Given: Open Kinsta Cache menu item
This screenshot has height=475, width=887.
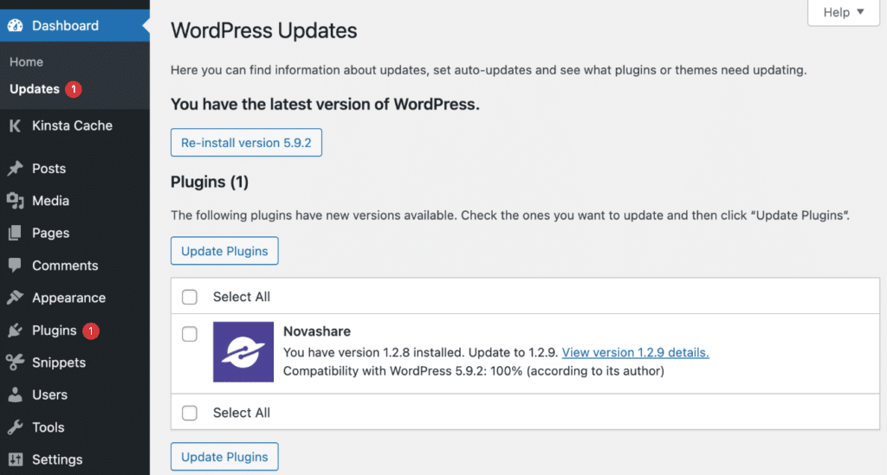Looking at the screenshot, I should coord(74,125).
